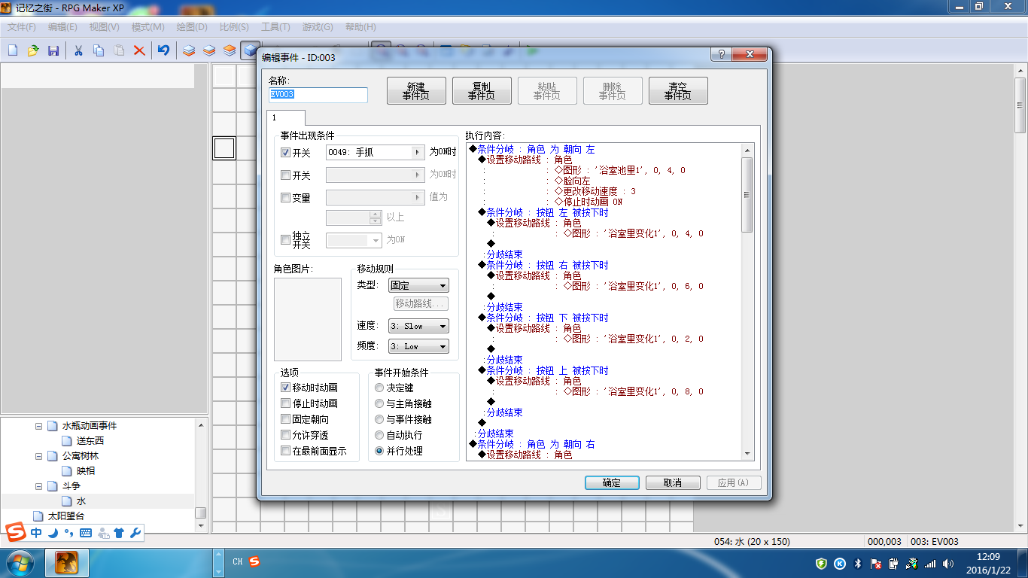Click the RPG Maker XP taskbar icon
Viewport: 1028px width, 578px height.
[67, 562]
